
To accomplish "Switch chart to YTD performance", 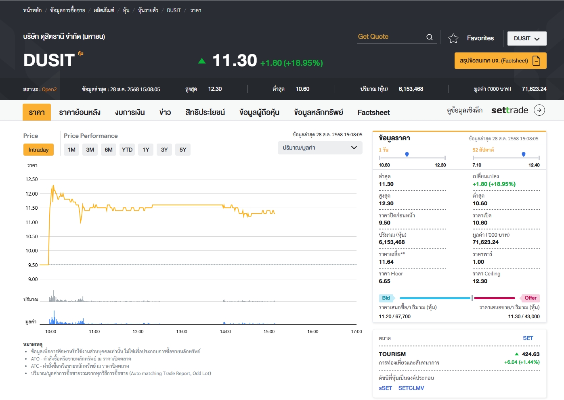I will (127, 150).
